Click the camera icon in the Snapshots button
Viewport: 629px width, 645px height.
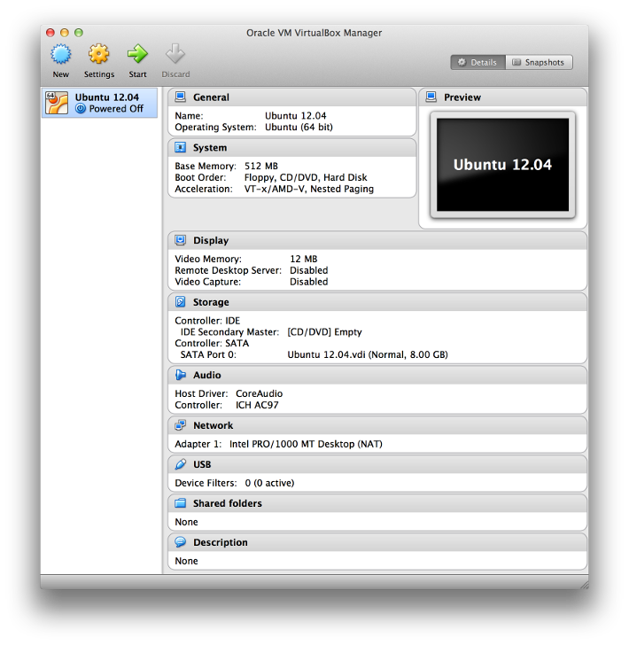point(516,62)
